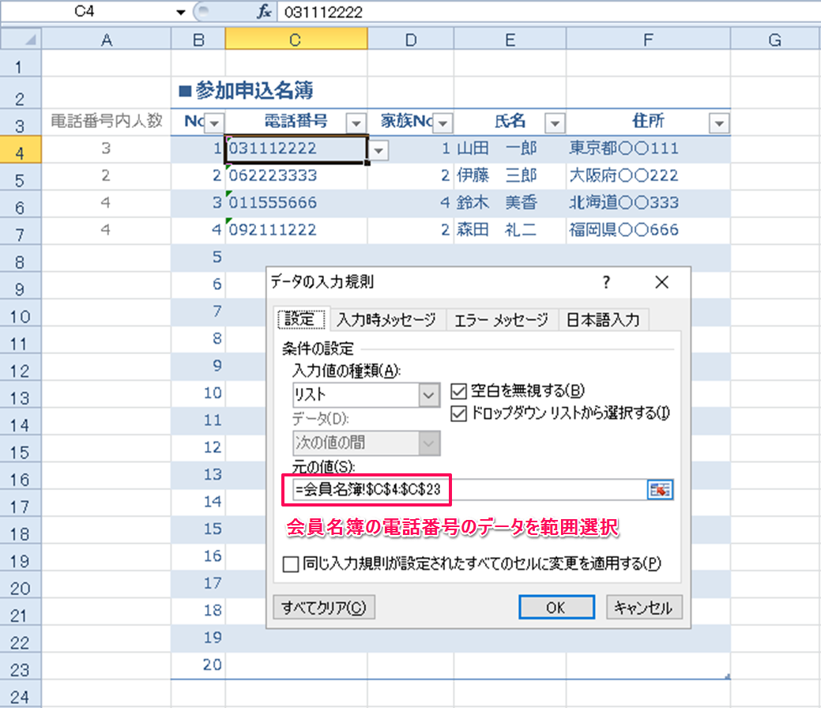Expand the 住所 column filter dropdown
The image size is (821, 708).
[x=718, y=122]
